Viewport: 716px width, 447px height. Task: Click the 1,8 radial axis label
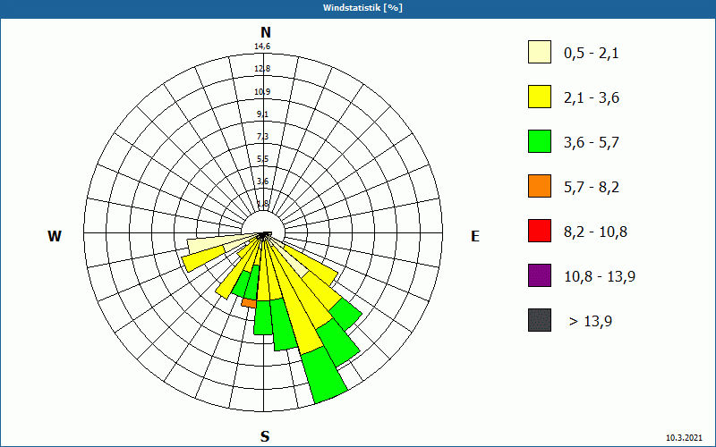click(x=262, y=204)
